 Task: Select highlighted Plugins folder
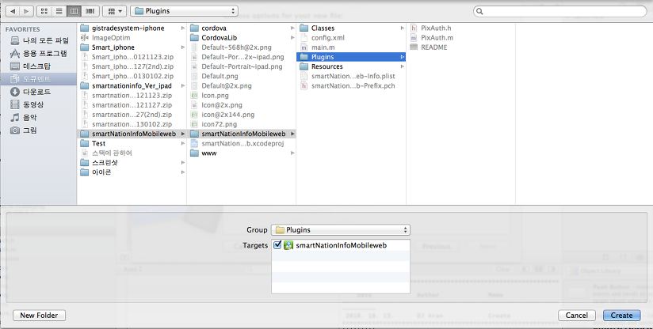point(351,57)
